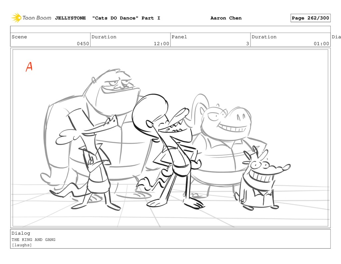Click the red 'A' annotation in the panel
The width and height of the screenshot is (341, 264).
click(x=29, y=67)
